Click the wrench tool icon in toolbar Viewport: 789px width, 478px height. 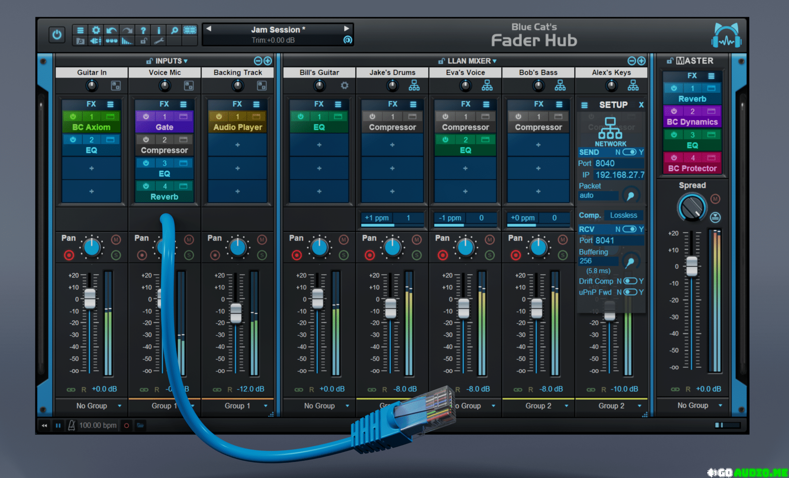[x=159, y=41]
